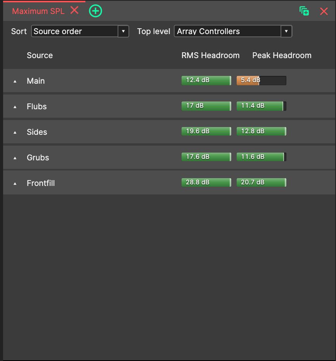
Task: Add a new tab with the green plus icon
Action: (x=95, y=11)
